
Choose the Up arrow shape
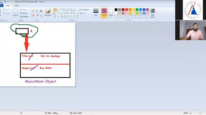click(x=74, y=13)
